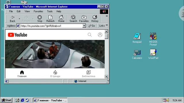Click the Show Desktop Quick Launch icon
Viewport: 184px width, 103px height.
[x=17, y=100]
